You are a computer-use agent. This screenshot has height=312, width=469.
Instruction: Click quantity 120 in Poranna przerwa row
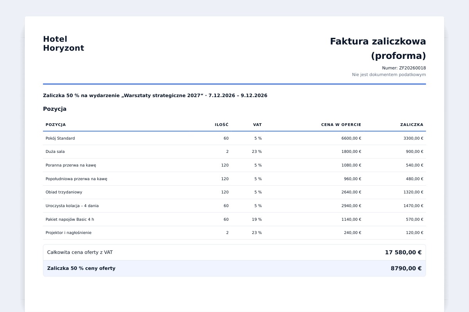[x=225, y=165]
